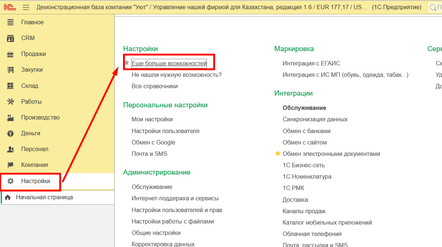Go to Синхронизация данных

pos(315,119)
